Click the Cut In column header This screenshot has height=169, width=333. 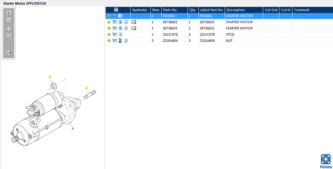coord(286,10)
